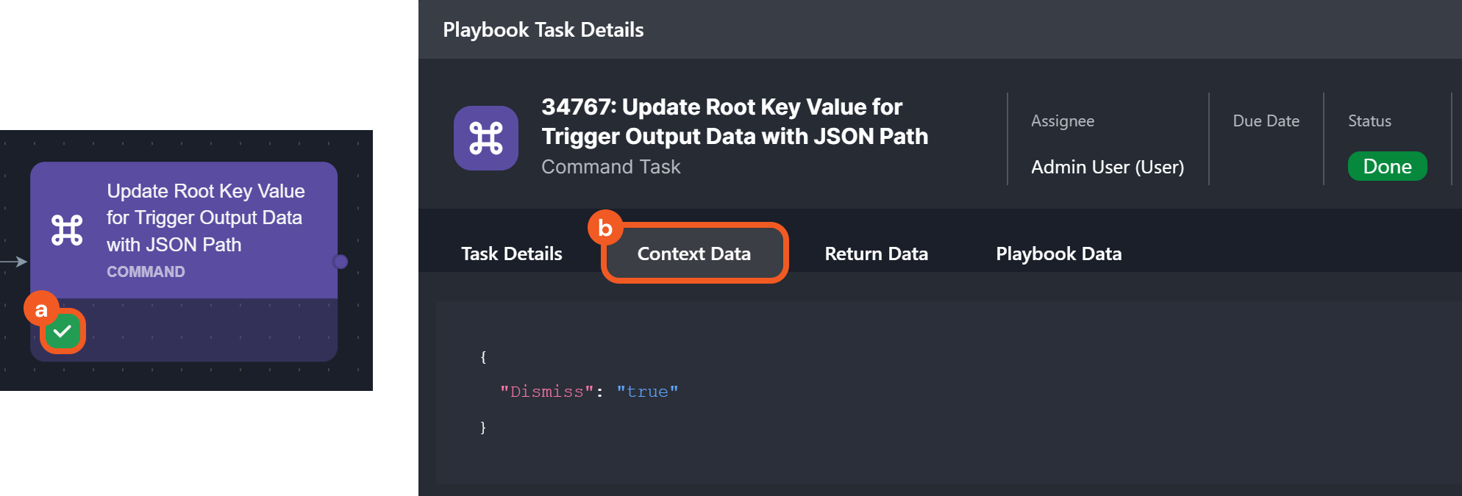Image resolution: width=1462 pixels, height=496 pixels.
Task: Click the incoming arrow left of the node
Action: click(x=14, y=262)
